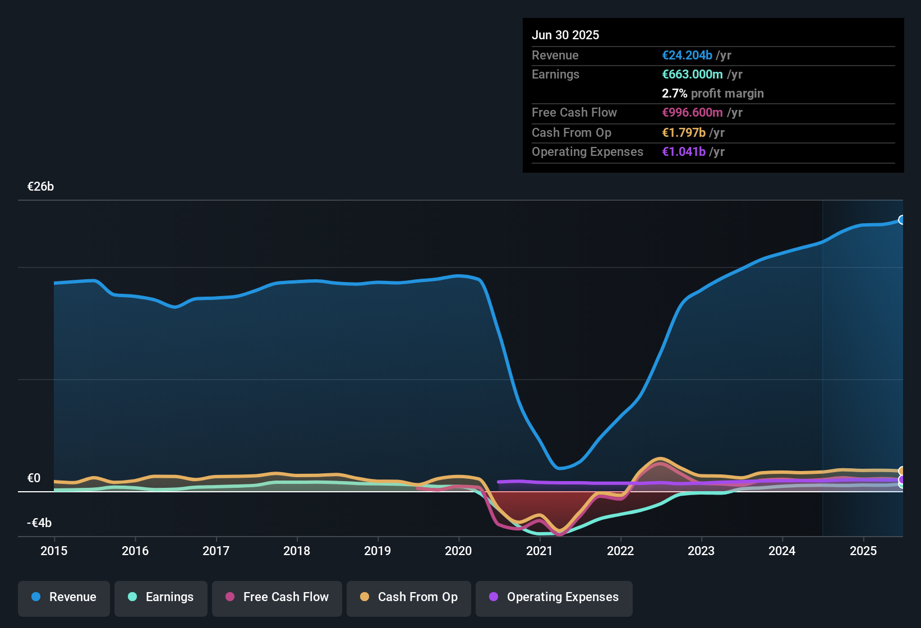
Task: Select the Jun 30 2025 header in the tooltip panel
Action: (565, 35)
